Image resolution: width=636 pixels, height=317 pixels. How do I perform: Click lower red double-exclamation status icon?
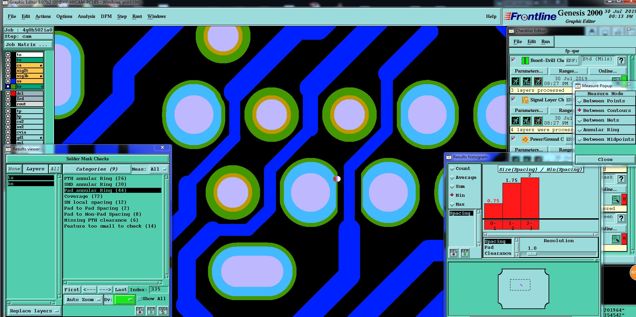pyautogui.click(x=624, y=239)
